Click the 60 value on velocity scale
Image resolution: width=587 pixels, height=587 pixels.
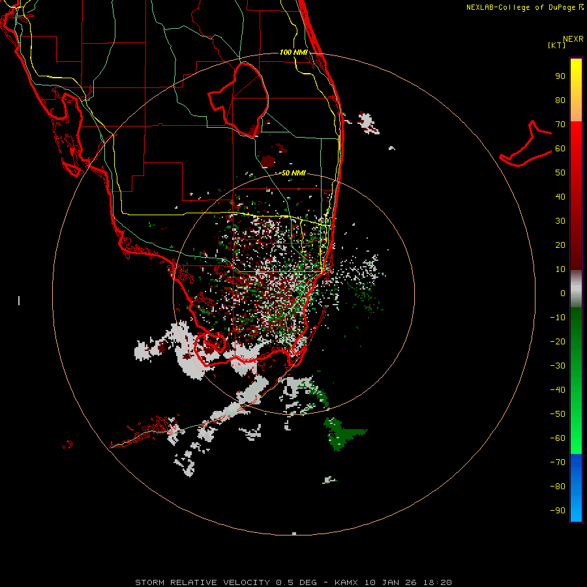click(560, 149)
